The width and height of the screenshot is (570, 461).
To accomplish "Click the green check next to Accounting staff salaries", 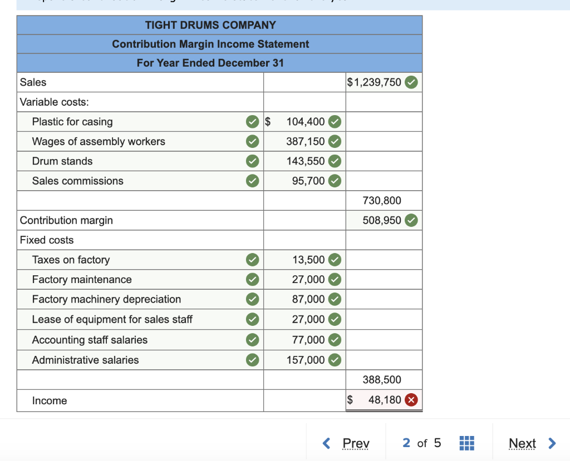I will [252, 340].
